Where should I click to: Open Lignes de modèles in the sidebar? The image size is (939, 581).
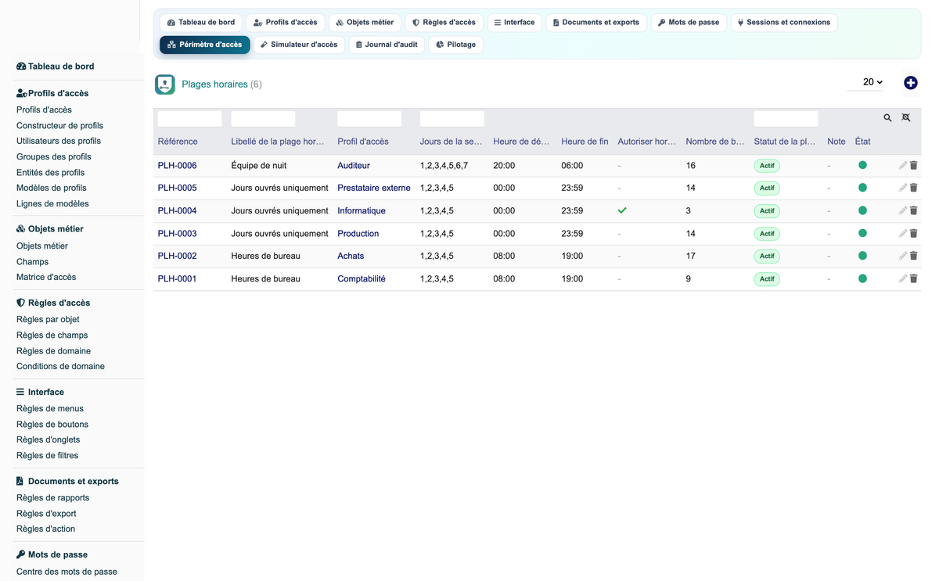52,204
